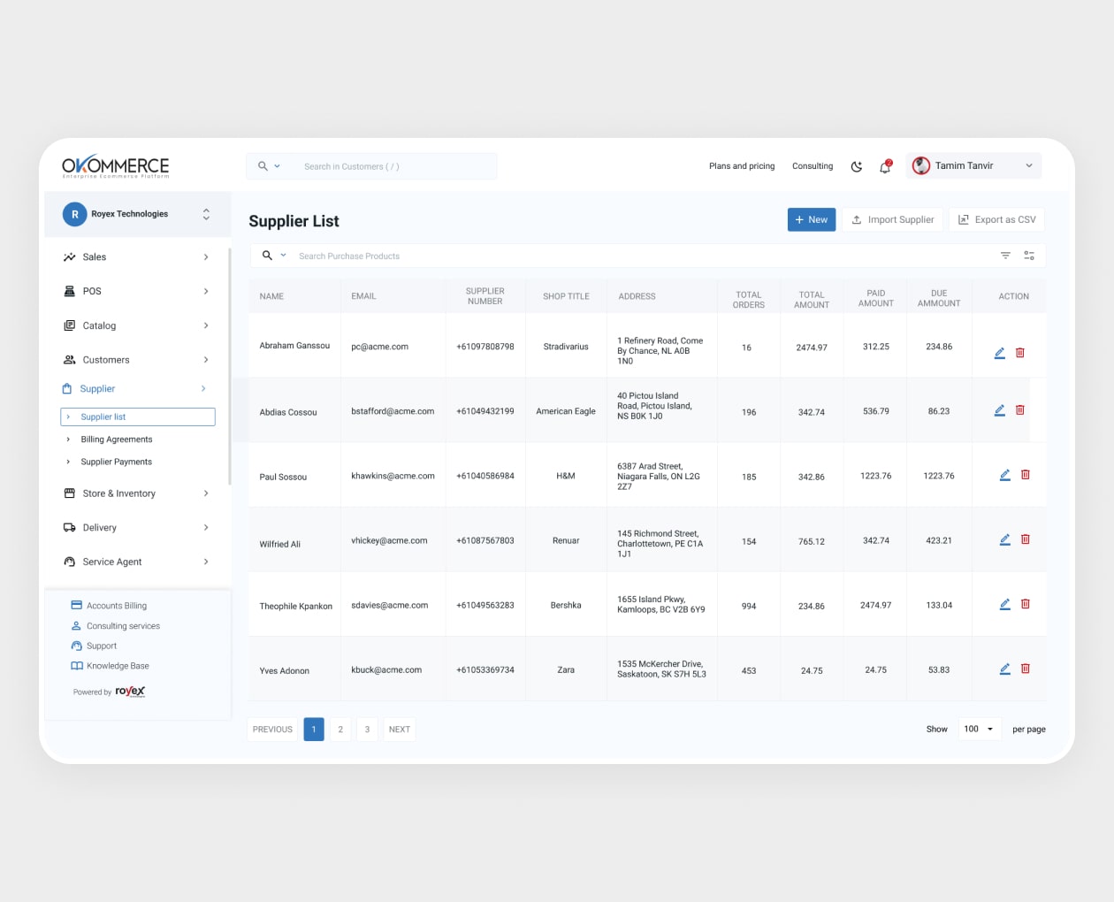1114x902 pixels.
Task: Open the table filter icon
Action: coord(1005,256)
